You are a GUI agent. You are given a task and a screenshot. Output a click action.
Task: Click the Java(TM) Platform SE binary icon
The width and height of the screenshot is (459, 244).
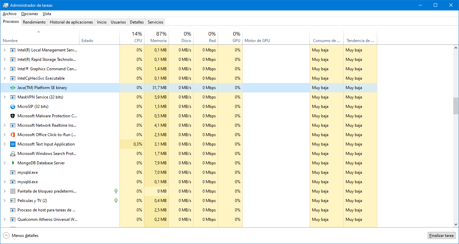13,88
